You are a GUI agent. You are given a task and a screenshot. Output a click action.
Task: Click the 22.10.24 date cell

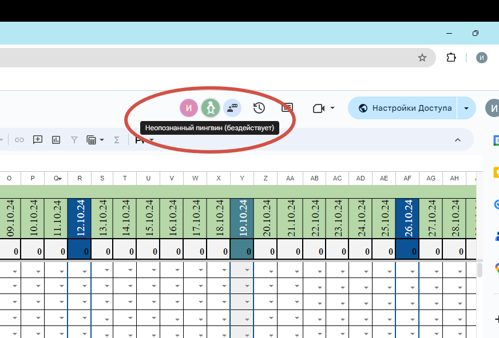(x=314, y=218)
